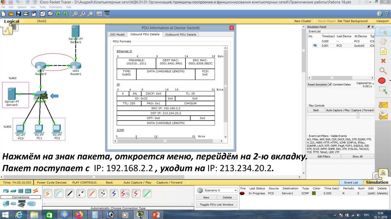This screenshot has width=391, height=219.
Task: Select the green octal cable
Action: click(147, 193)
